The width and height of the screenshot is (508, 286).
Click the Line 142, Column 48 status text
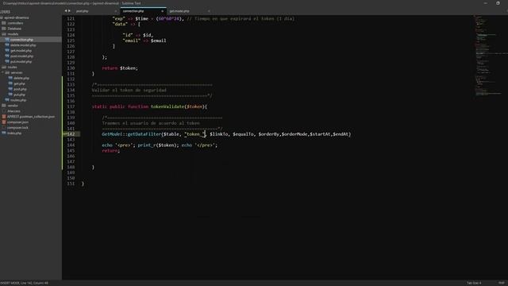(35, 283)
